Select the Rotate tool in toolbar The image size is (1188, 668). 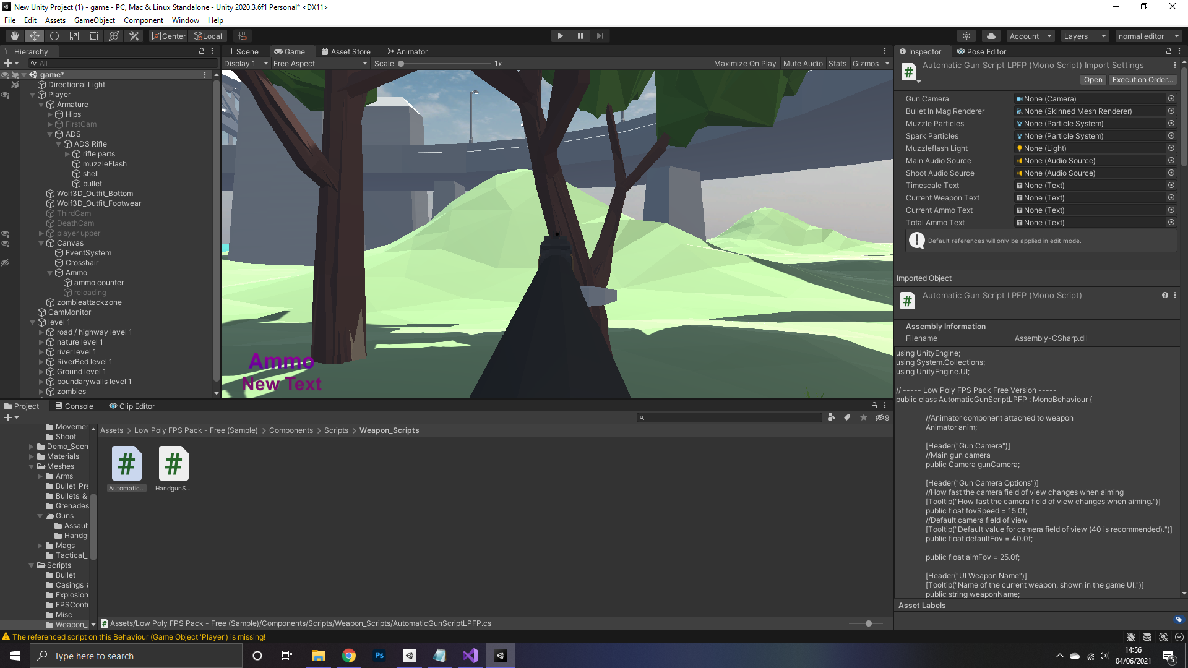click(54, 36)
